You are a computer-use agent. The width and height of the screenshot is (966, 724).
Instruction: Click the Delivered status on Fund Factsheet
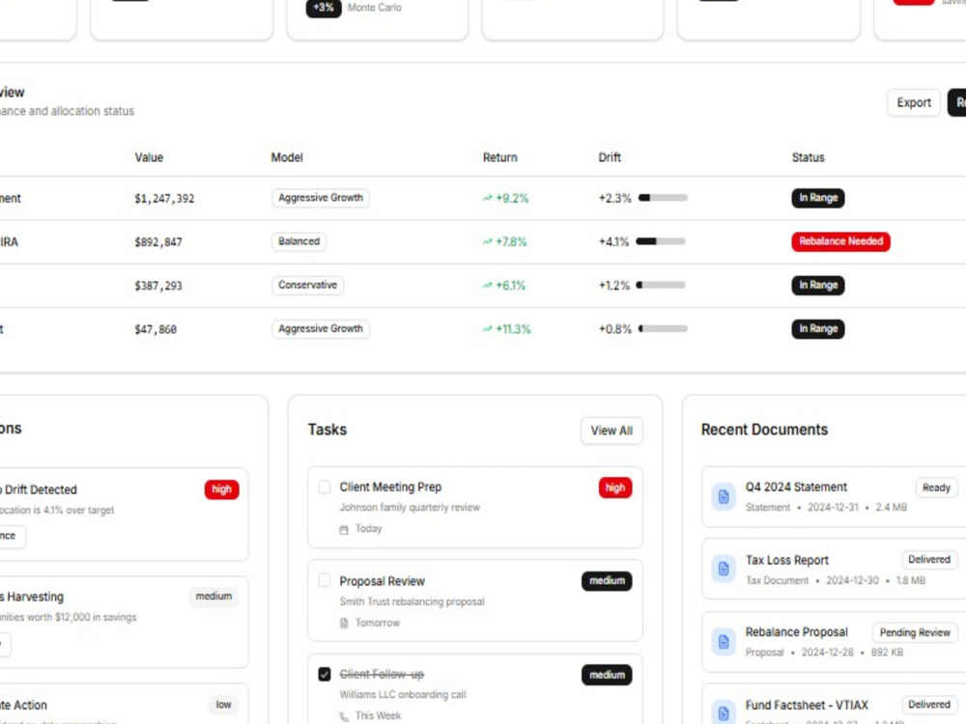tap(929, 705)
